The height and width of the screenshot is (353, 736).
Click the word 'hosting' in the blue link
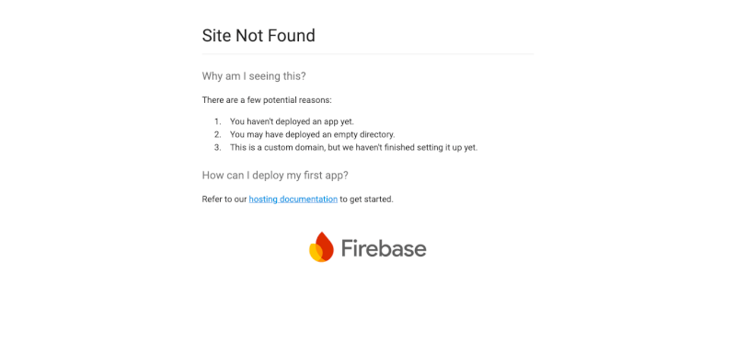[x=263, y=199]
